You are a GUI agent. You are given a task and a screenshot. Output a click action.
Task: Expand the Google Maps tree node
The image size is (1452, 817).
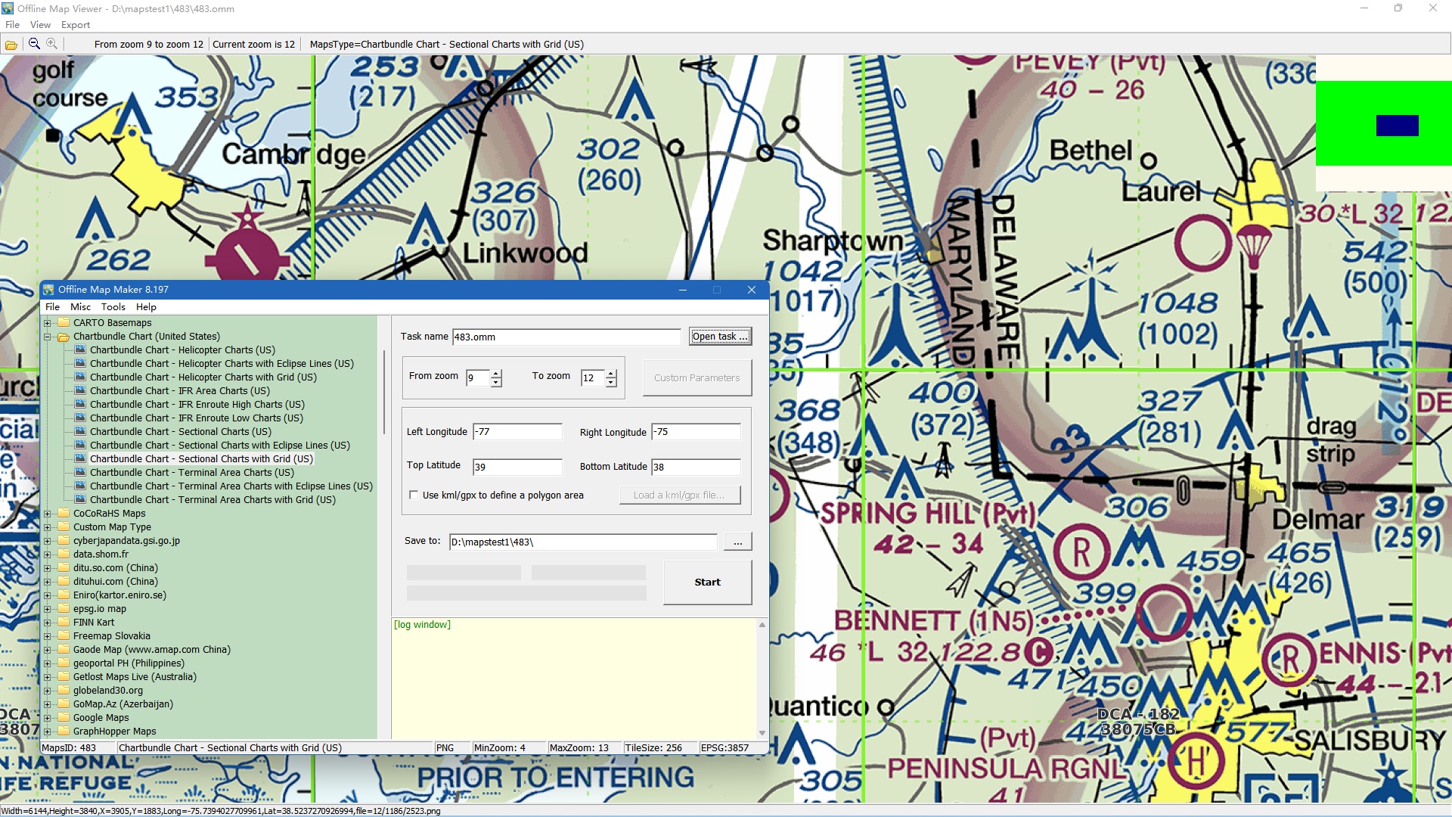47,718
